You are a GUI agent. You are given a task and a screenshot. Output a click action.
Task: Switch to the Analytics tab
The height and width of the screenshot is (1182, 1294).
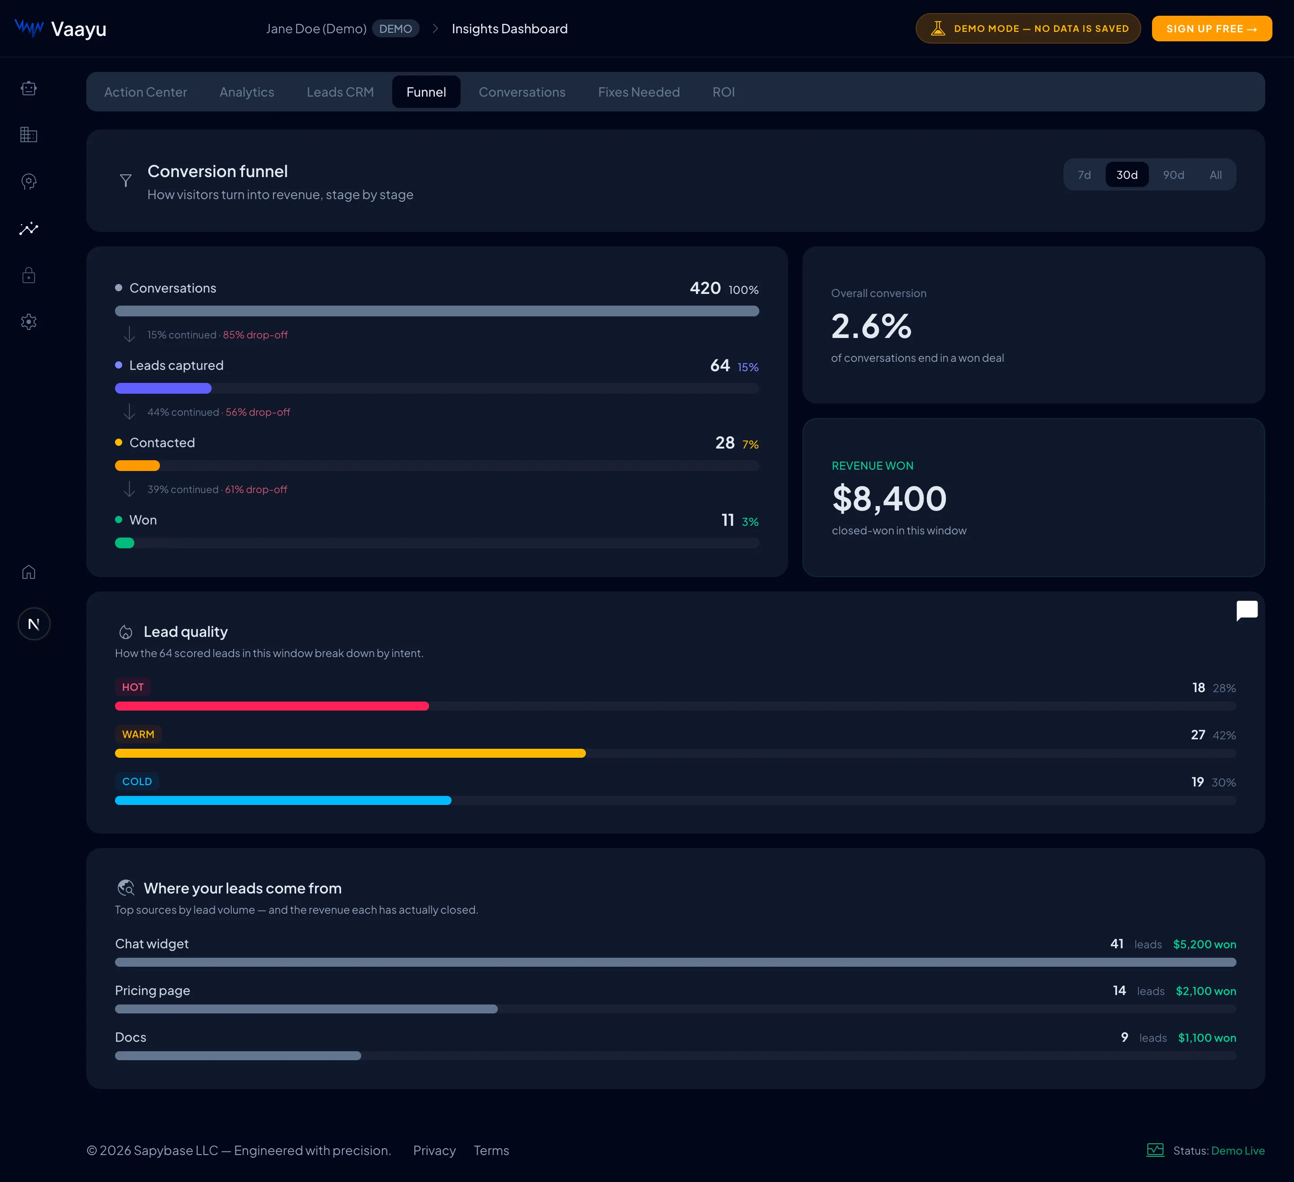point(247,92)
